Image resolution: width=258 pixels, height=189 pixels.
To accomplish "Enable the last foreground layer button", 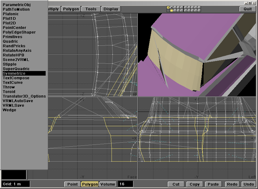I will click(199, 7).
